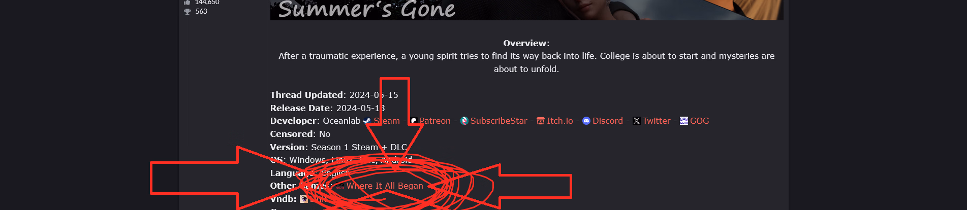Click the small icon before Where It All Began

[x=340, y=186]
